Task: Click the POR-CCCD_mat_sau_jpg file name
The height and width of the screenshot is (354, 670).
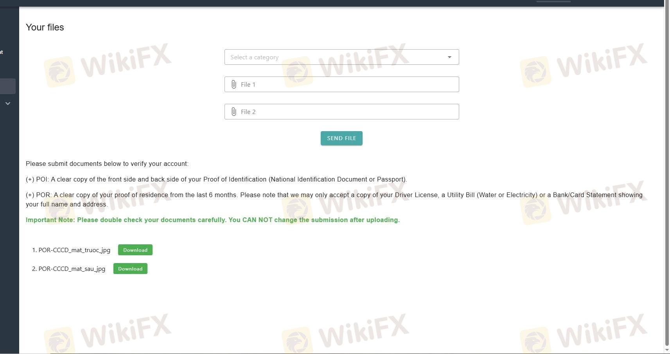Action: click(x=72, y=269)
